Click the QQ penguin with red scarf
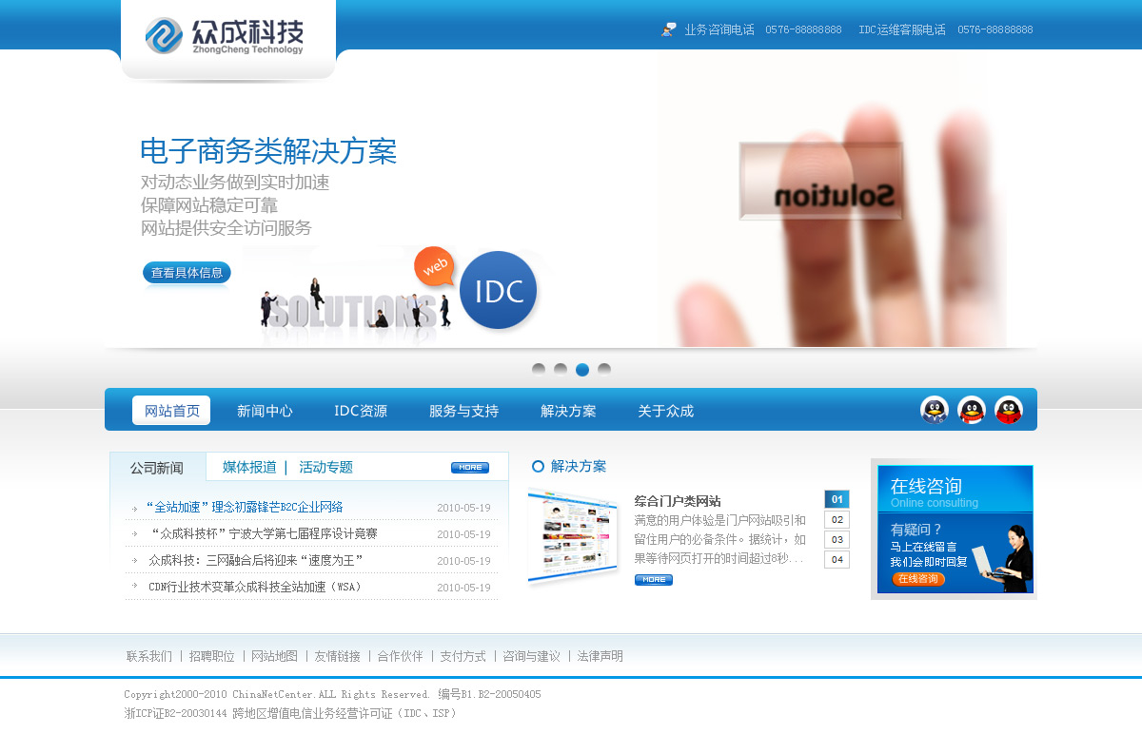The width and height of the screenshot is (1142, 734). click(972, 410)
